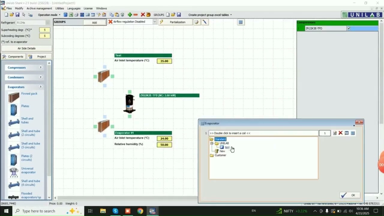Click the Air Side Details button
The image size is (384, 216).
pos(26,48)
